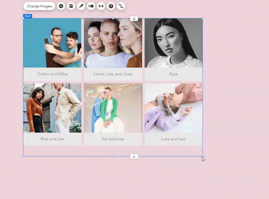
Task: Open the Design paintbrush icon
Action: pyautogui.click(x=81, y=6)
